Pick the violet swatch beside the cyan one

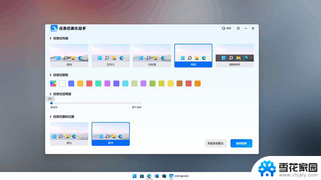[x=116, y=83]
